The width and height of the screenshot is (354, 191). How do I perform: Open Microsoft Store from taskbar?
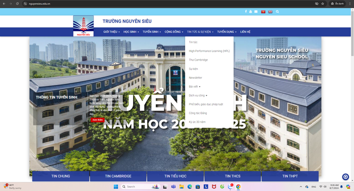pos(198,187)
